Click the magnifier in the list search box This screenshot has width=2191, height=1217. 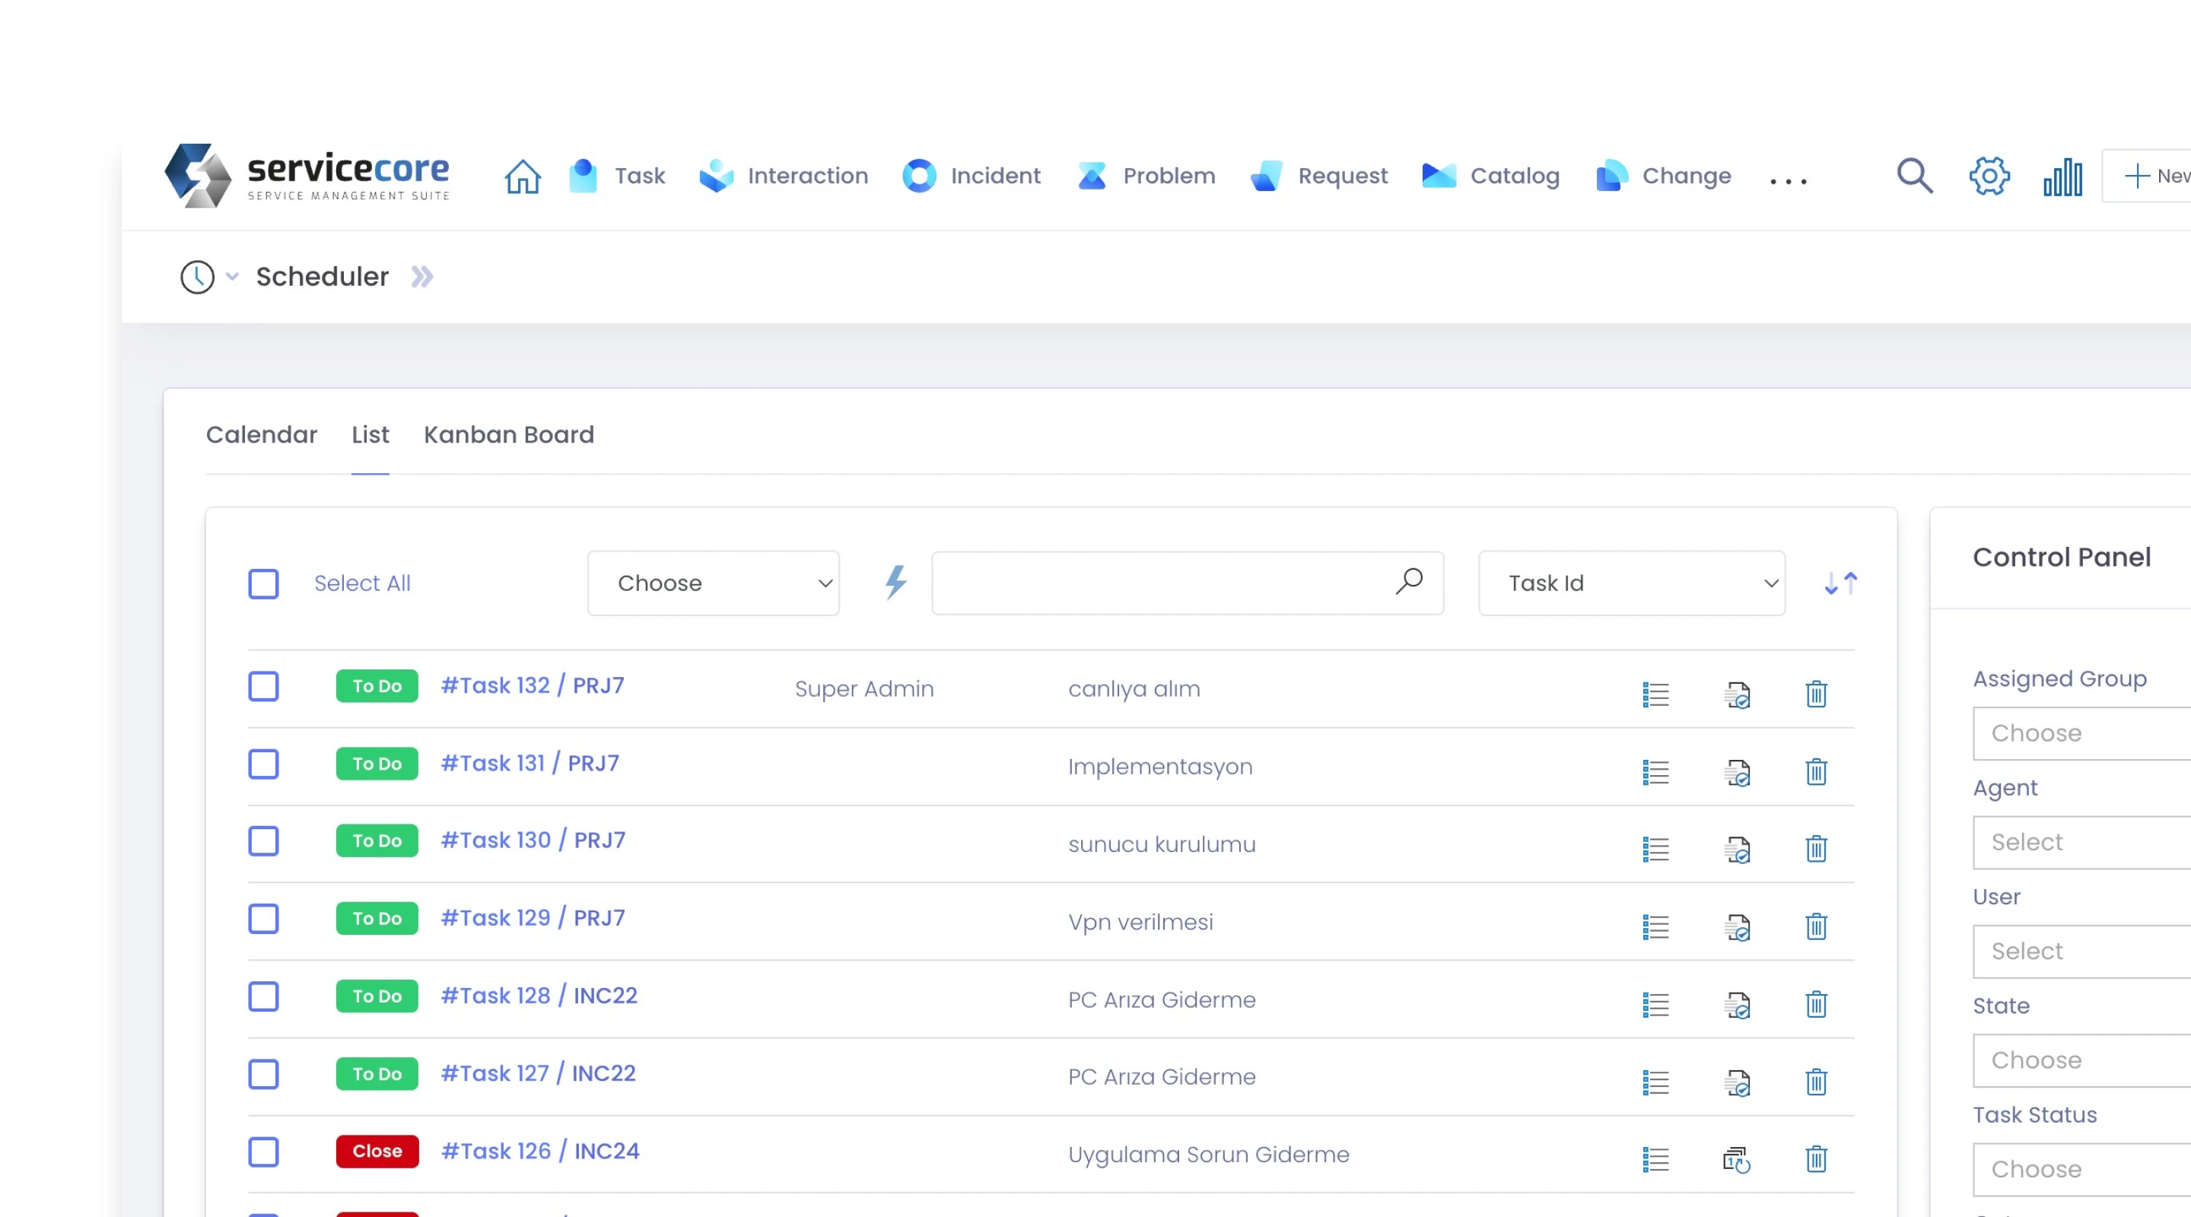(x=1410, y=582)
